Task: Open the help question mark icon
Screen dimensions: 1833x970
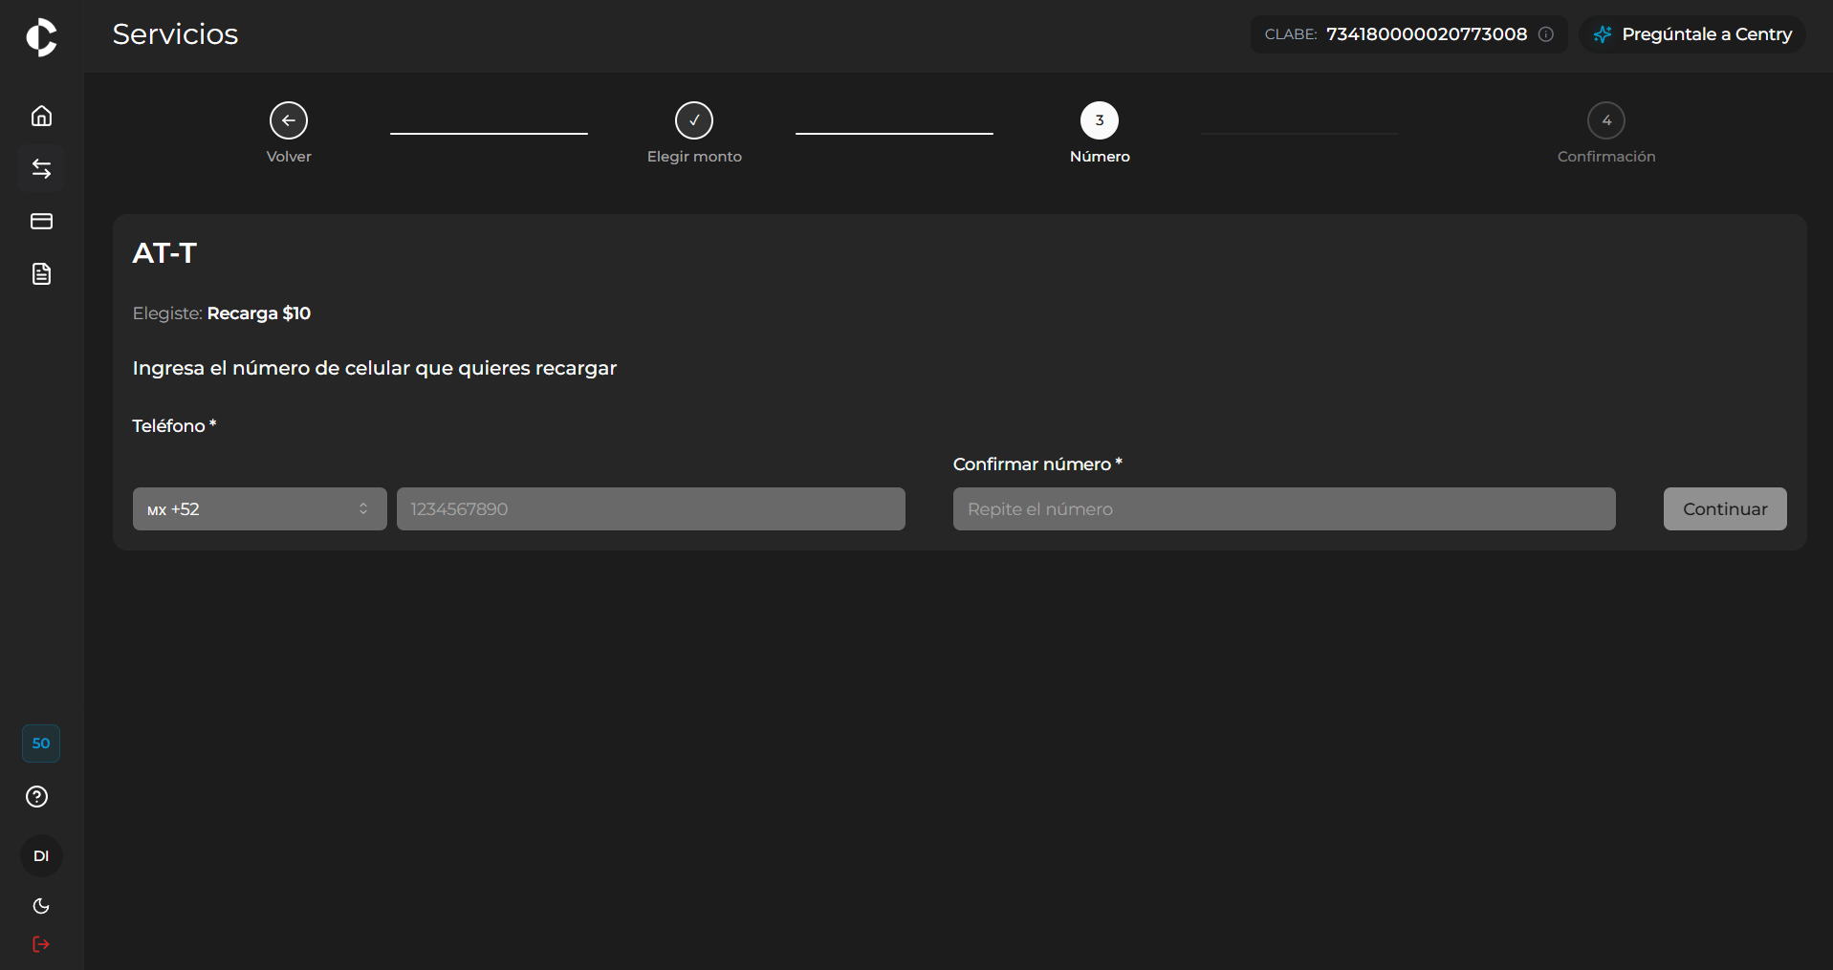Action: [37, 797]
